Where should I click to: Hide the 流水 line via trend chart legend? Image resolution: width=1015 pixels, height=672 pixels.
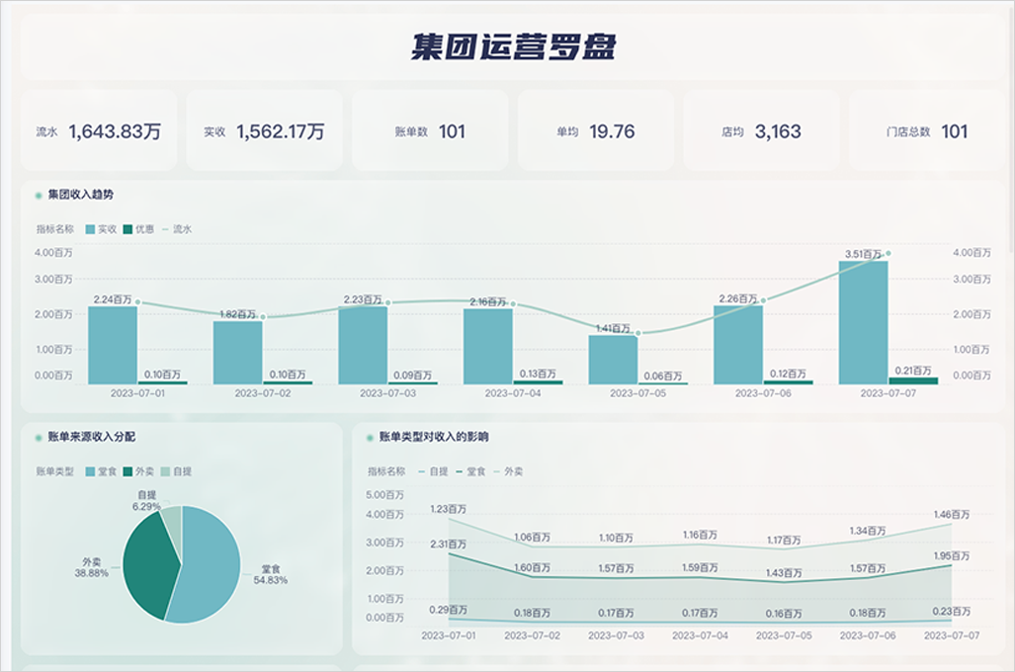coord(177,228)
